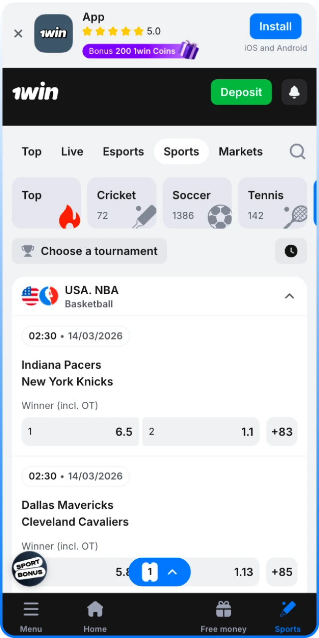The image size is (319, 638).
Task: Open match schedule using the clock icon
Action: (291, 251)
